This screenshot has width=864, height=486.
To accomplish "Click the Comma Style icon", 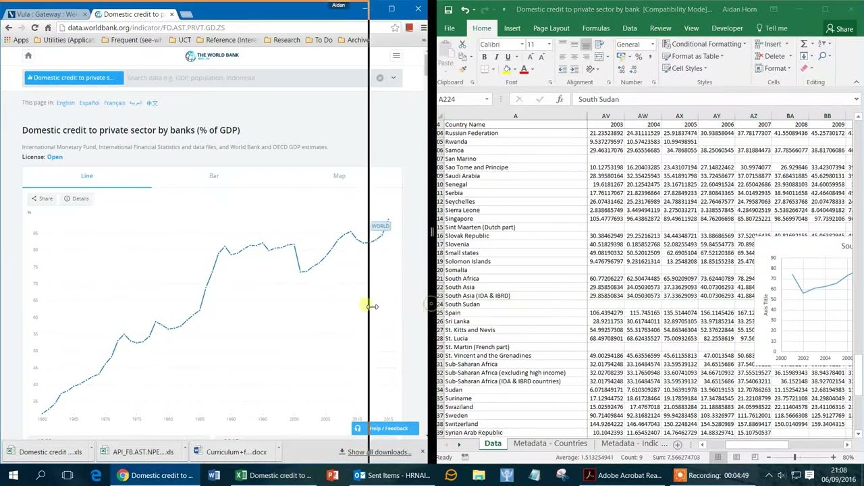I will tap(649, 57).
